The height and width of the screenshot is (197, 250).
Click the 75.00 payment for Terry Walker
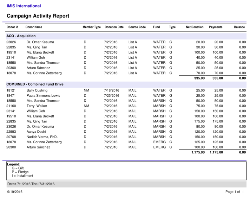click(219, 106)
